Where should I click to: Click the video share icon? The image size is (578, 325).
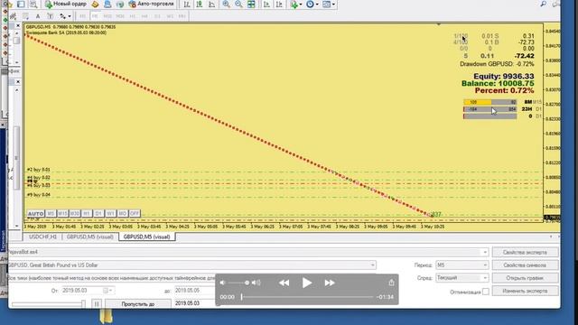click(391, 283)
